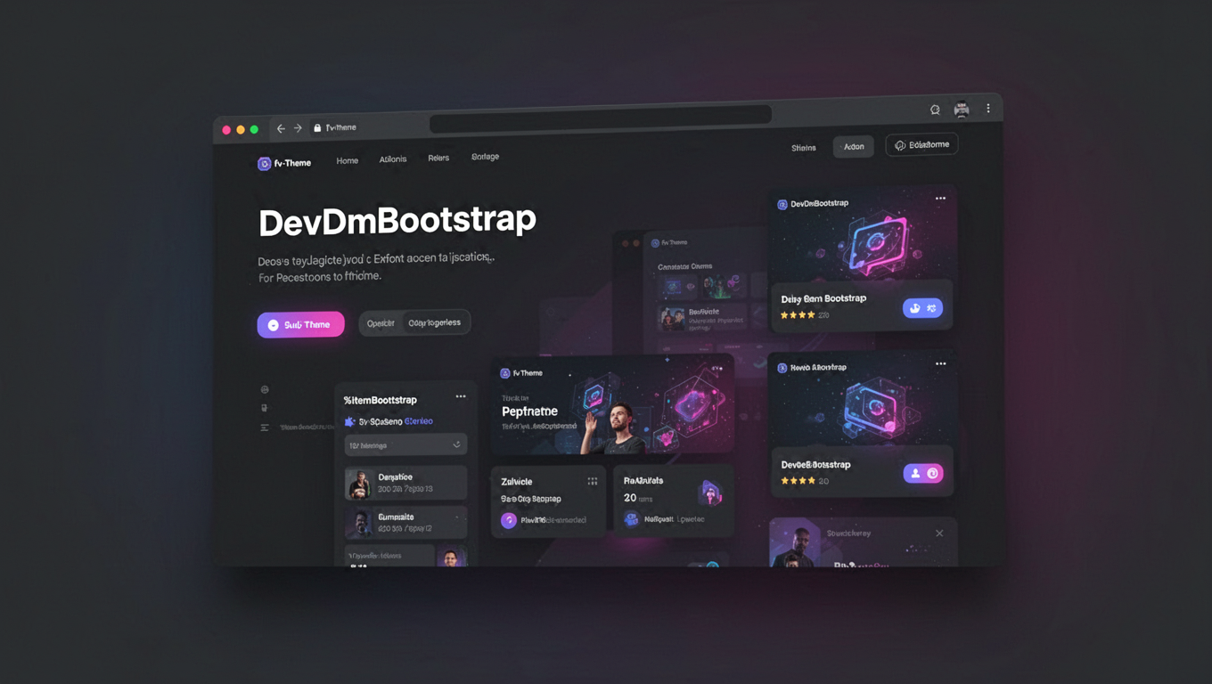Click the outlined Edatorme button
1212x684 pixels.
pos(921,145)
